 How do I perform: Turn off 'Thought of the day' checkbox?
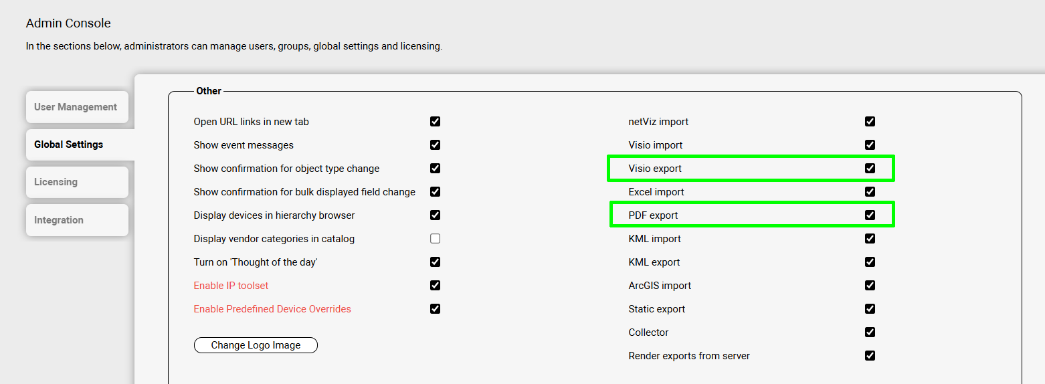[x=435, y=262]
